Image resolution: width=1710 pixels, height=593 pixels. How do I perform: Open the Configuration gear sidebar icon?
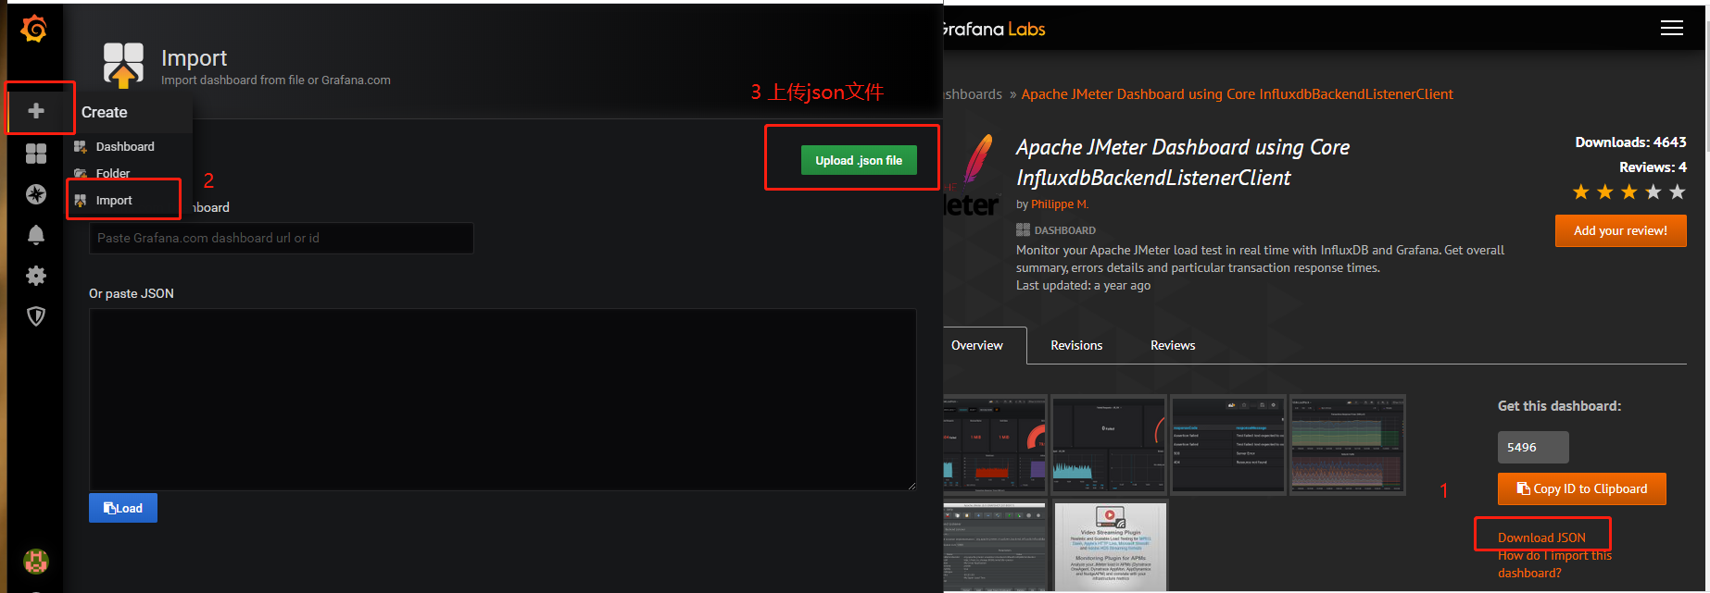(x=36, y=276)
